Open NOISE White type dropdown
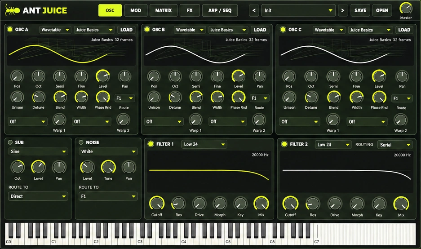 click(x=108, y=151)
